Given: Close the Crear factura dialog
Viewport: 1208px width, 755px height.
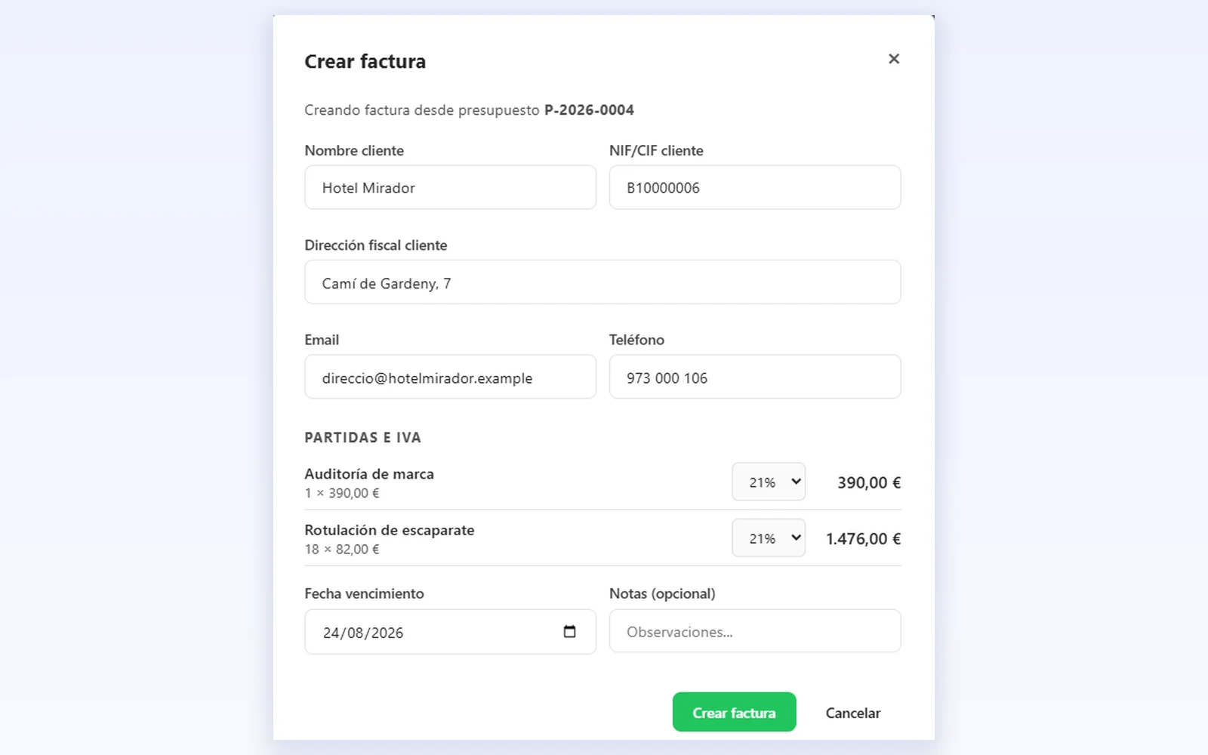Looking at the screenshot, I should pos(894,59).
